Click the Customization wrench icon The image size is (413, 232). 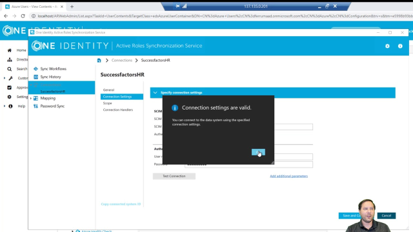11,78
